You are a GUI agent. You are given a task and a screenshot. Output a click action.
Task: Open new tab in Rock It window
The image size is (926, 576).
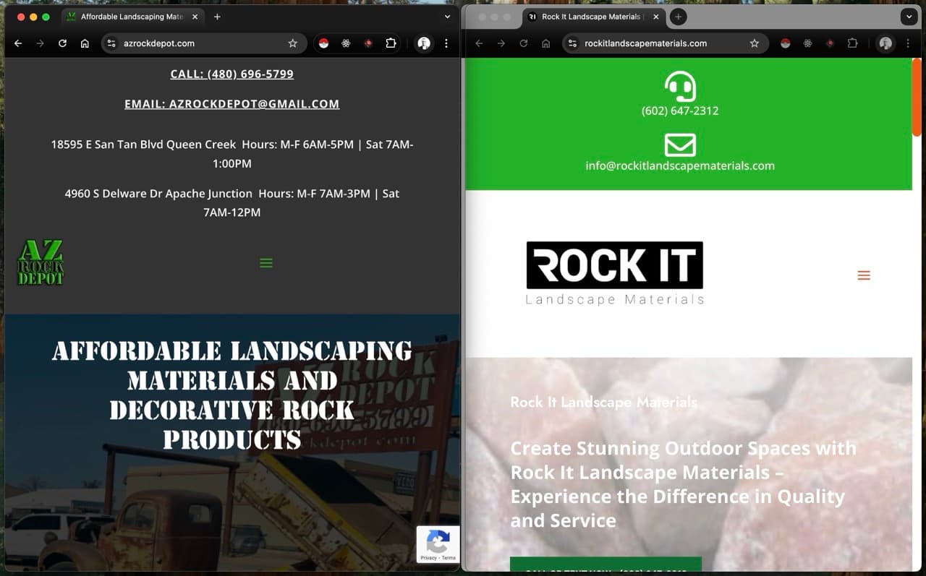coord(678,17)
